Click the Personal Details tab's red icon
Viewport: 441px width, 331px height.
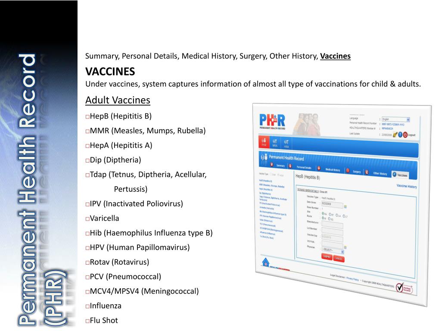click(x=290, y=166)
